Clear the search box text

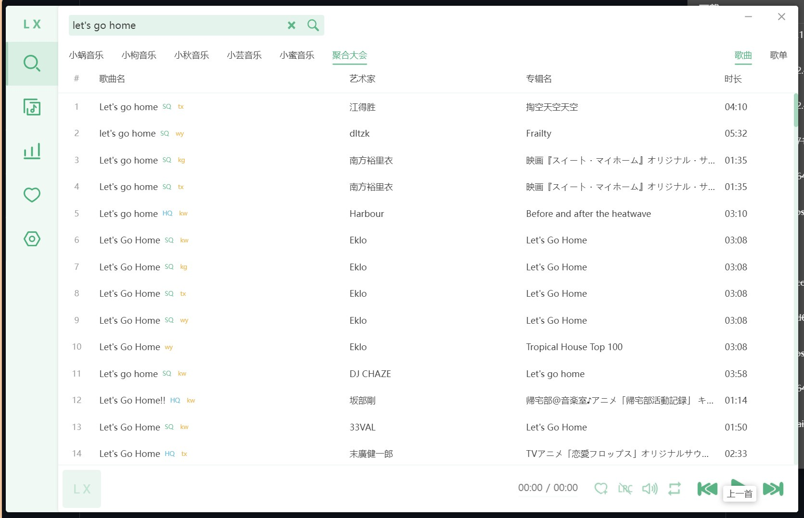pos(292,25)
